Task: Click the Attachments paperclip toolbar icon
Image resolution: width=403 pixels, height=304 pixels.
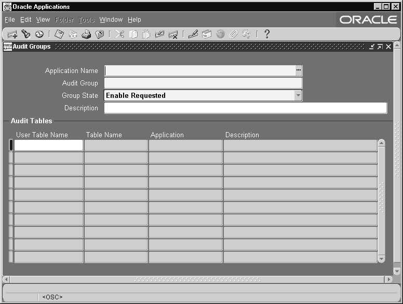Action: [x=233, y=34]
